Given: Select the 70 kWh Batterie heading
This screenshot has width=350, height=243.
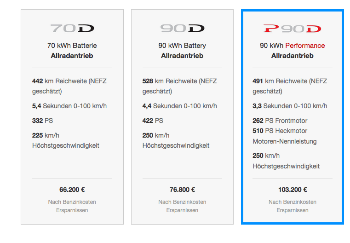Looking at the screenshot, I should point(72,46).
